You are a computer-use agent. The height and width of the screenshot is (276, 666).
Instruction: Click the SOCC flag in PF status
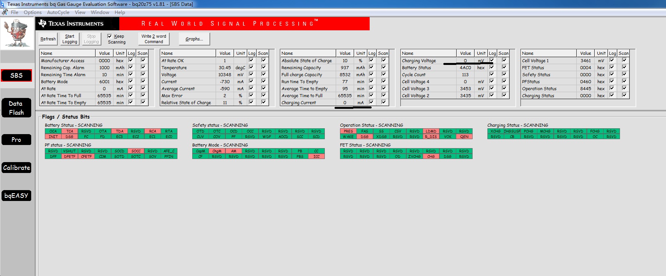point(136,151)
